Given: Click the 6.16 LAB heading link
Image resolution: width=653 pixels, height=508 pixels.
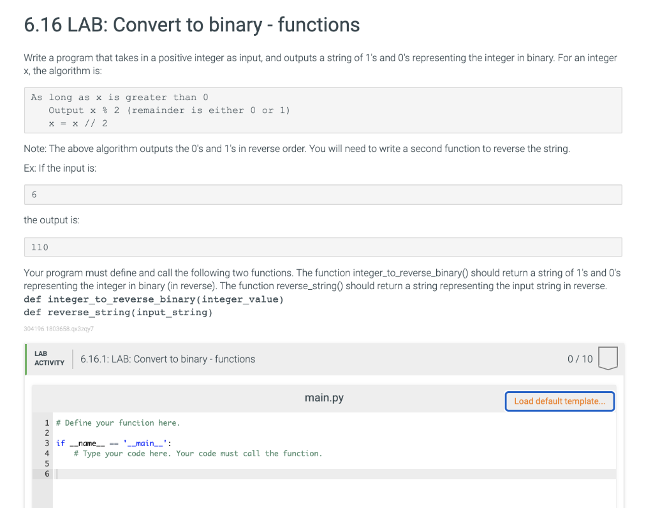Looking at the screenshot, I should point(191,24).
